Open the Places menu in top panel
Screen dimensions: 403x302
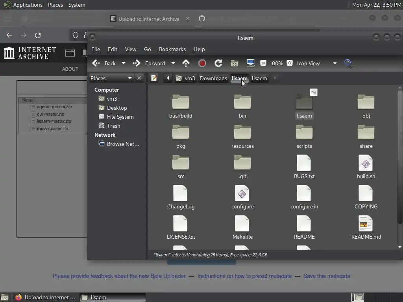click(x=55, y=5)
